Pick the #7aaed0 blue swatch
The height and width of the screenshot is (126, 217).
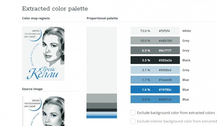pyautogui.click(x=155, y=80)
